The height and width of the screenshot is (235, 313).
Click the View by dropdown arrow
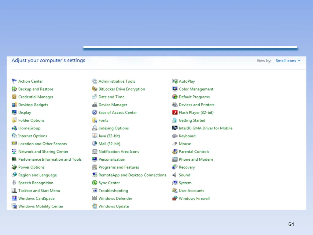point(299,60)
